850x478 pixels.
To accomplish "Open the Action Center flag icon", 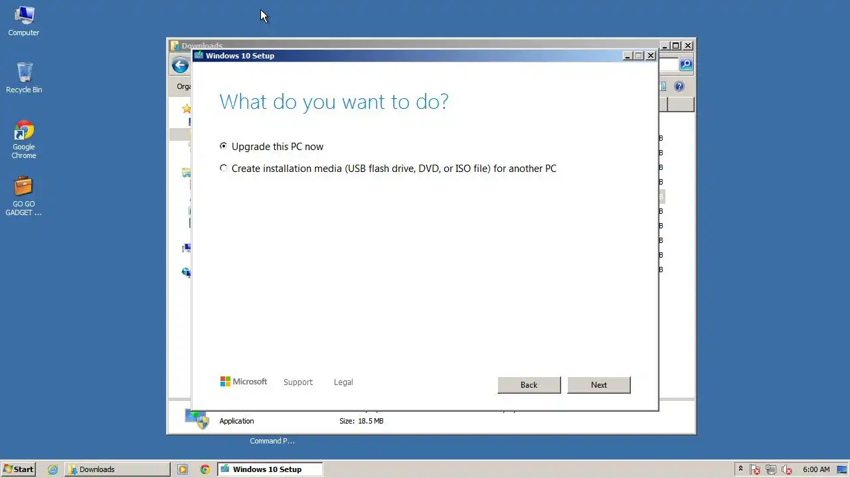I will click(755, 469).
